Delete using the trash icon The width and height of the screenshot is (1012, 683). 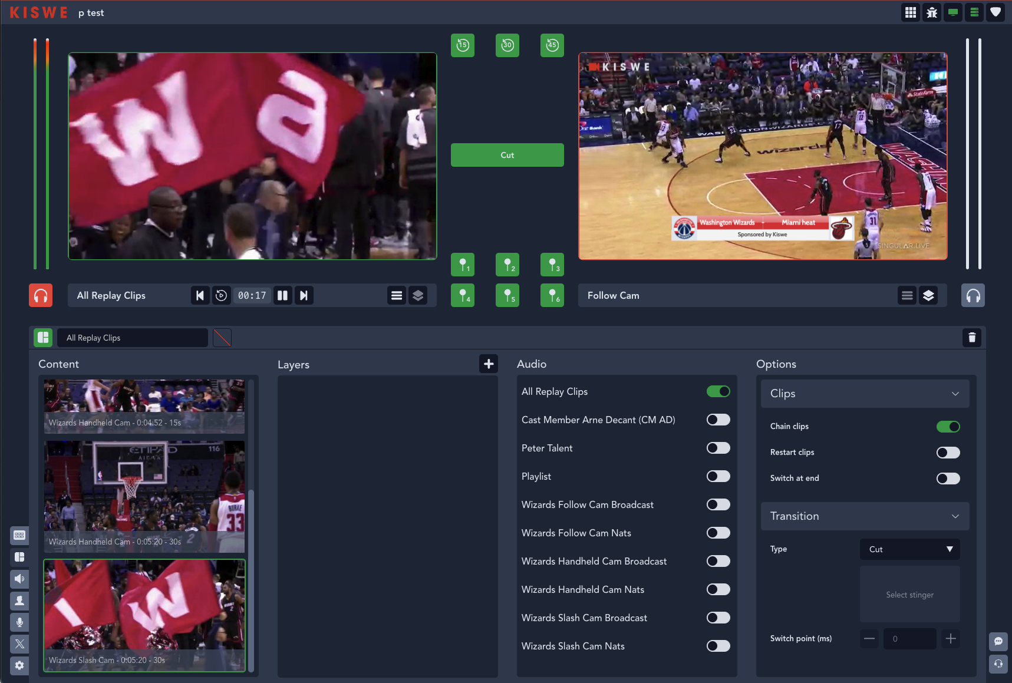pyautogui.click(x=972, y=338)
